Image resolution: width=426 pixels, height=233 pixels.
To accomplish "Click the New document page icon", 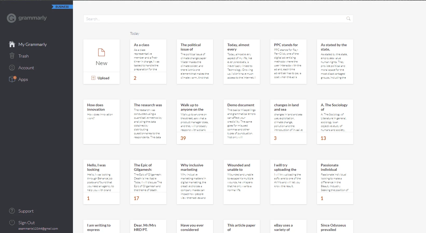I will click(x=101, y=52).
